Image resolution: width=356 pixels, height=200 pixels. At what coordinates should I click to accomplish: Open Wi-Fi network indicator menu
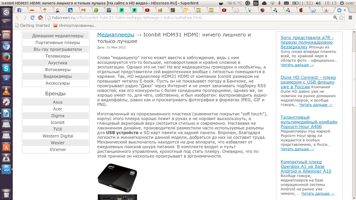point(272,3)
